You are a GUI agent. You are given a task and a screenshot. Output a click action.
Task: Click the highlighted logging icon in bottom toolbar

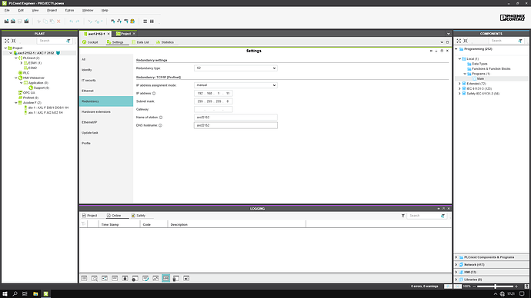click(165, 278)
